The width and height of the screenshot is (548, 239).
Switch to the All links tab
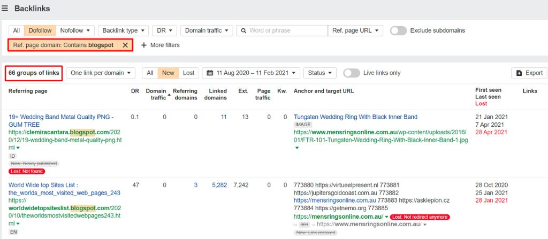[150, 73]
